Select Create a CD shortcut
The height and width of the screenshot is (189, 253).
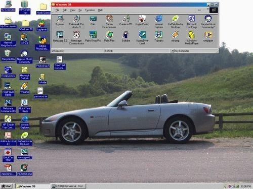tap(125, 20)
